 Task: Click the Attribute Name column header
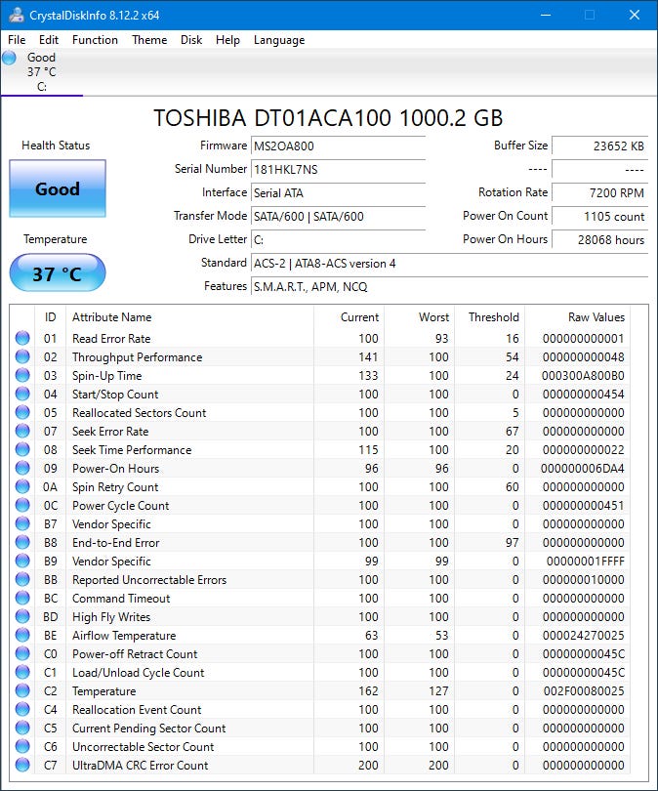point(112,317)
